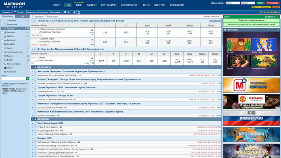Switch to the multi-view layout icon
The height and width of the screenshot is (158, 281).
click(74, 12)
